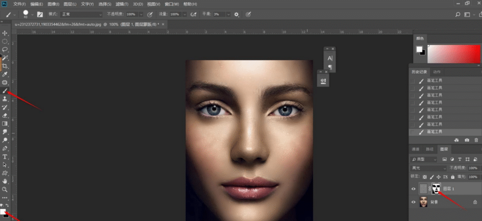Image resolution: width=482 pixels, height=221 pixels.
Task: Open the 图像(I) menu
Action: click(x=54, y=4)
